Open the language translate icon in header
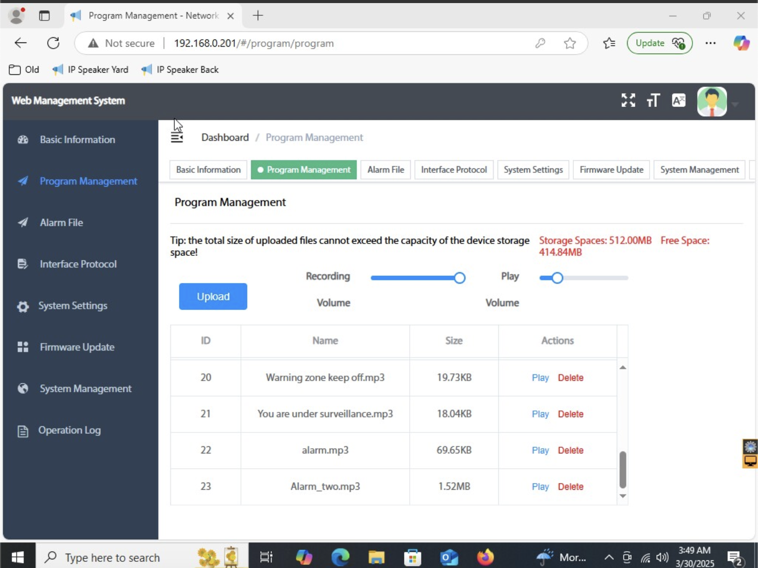The width and height of the screenshot is (758, 568). 679,100
